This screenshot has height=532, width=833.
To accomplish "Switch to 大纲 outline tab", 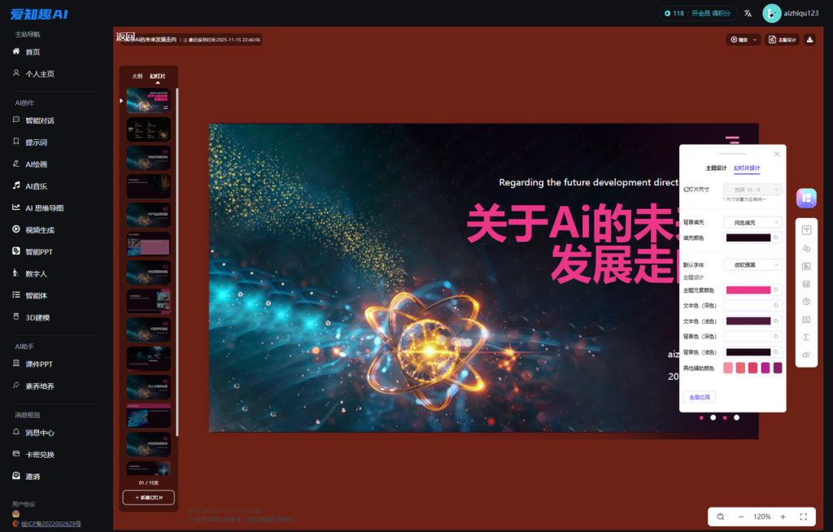I will coord(137,76).
